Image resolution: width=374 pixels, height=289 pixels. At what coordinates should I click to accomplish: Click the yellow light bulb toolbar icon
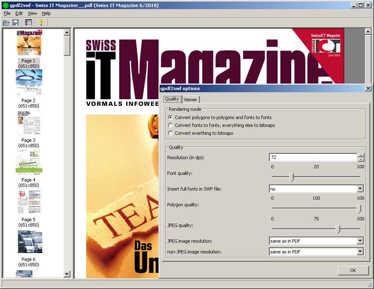tap(41, 23)
